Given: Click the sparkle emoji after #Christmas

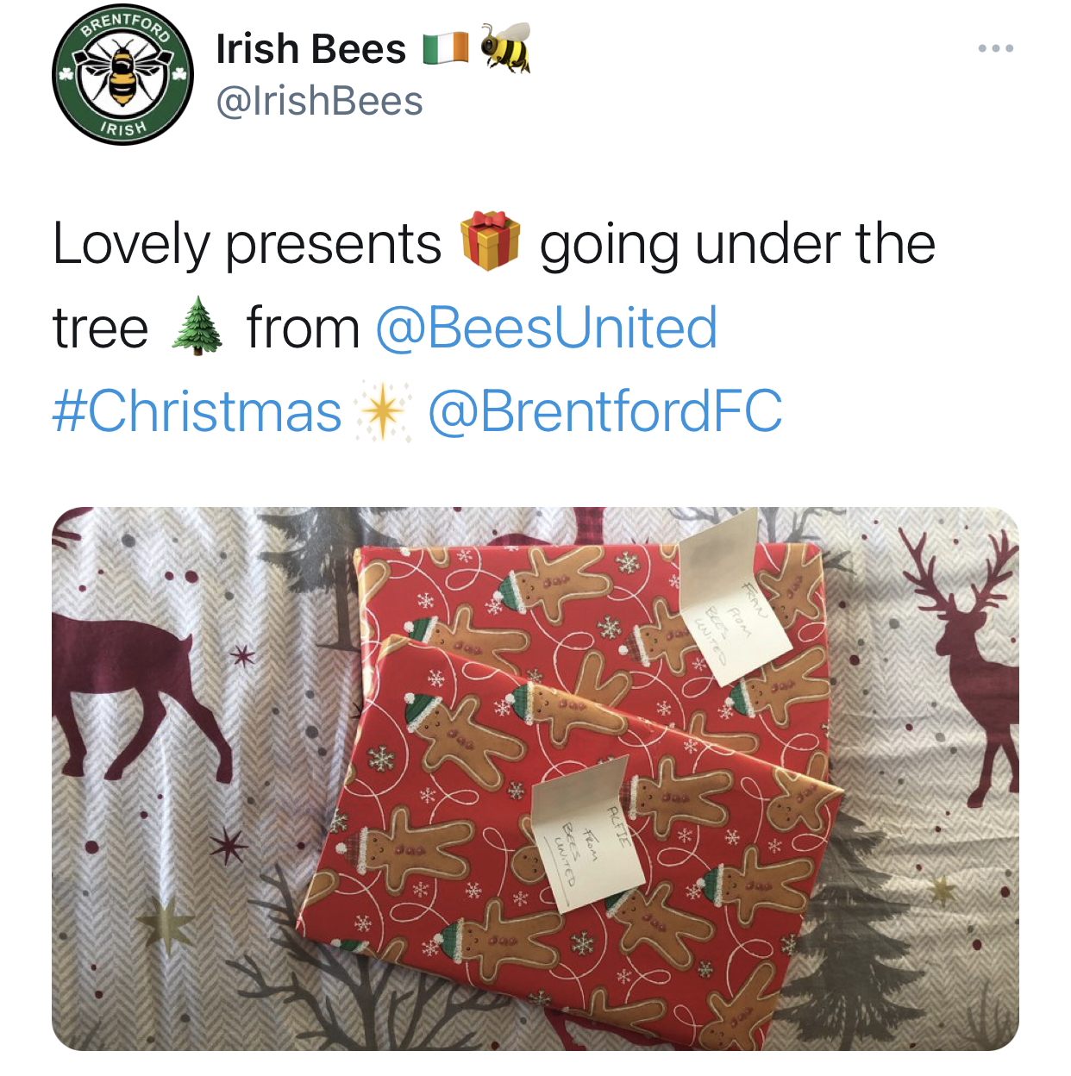Looking at the screenshot, I should (x=384, y=410).
